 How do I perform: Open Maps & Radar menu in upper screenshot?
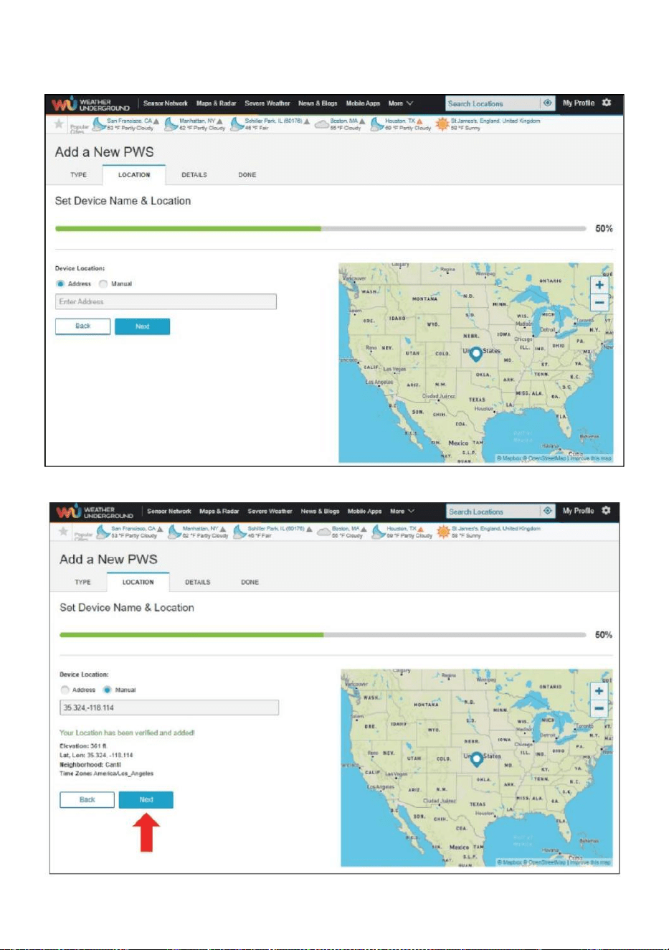click(x=217, y=103)
